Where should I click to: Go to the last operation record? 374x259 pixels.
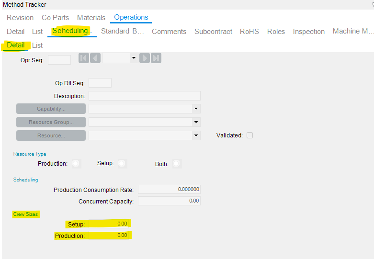pos(156,58)
